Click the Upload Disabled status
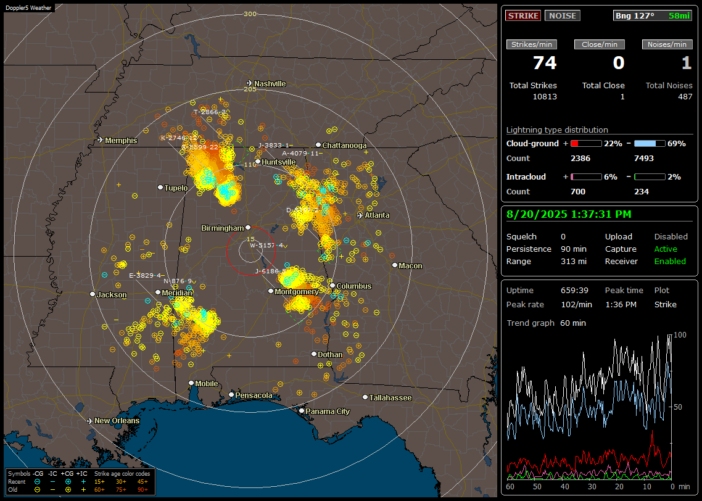702x501 pixels. point(671,237)
